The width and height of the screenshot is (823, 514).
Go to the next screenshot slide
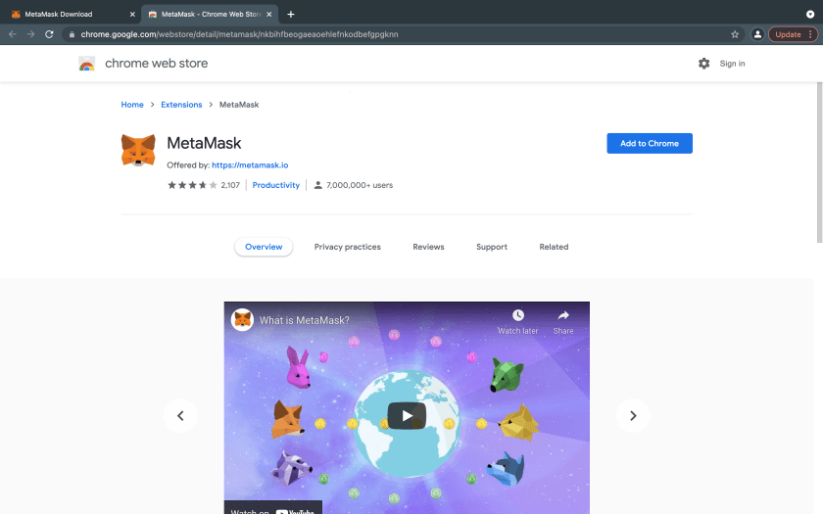[633, 416]
